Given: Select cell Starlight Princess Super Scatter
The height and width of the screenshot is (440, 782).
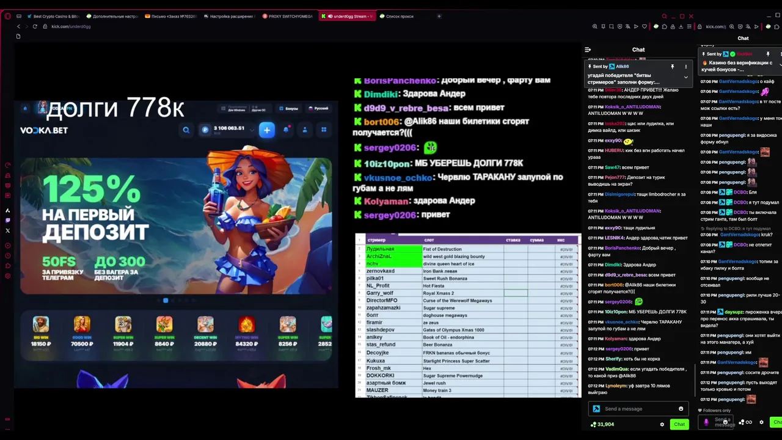Looking at the screenshot, I should 462,361.
